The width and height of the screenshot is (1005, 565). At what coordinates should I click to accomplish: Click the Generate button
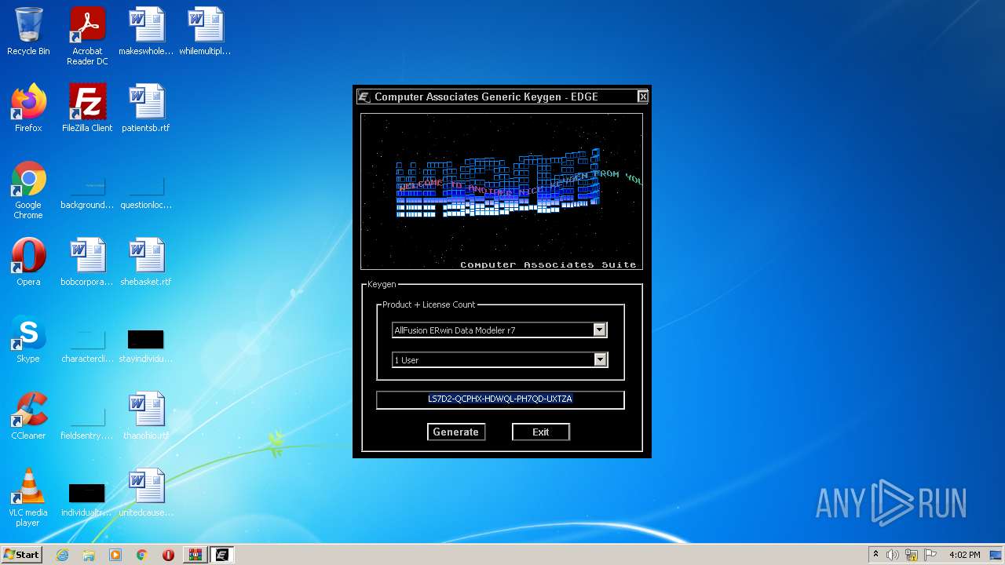coord(455,432)
